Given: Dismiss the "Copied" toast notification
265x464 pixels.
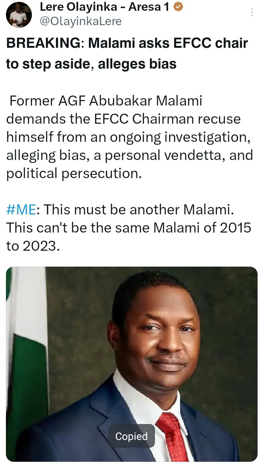Looking at the screenshot, I should click(x=131, y=436).
